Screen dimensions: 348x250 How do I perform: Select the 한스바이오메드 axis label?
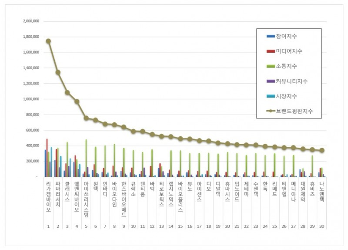click(124, 199)
